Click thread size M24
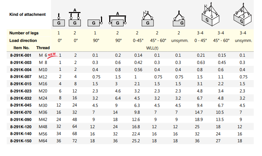Screen dimensions: 262x156 click(x=43, y=98)
